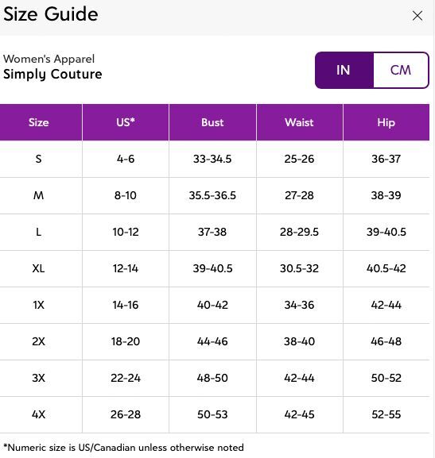This screenshot has width=435, height=458.
Task: Click the Waist column header
Action: click(300, 122)
